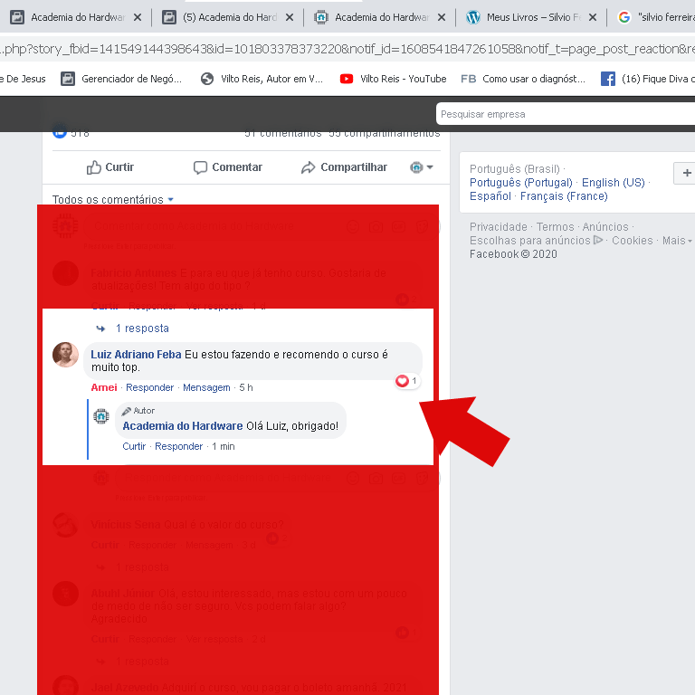Click Mensagem under Luiz's comment

click(206, 387)
